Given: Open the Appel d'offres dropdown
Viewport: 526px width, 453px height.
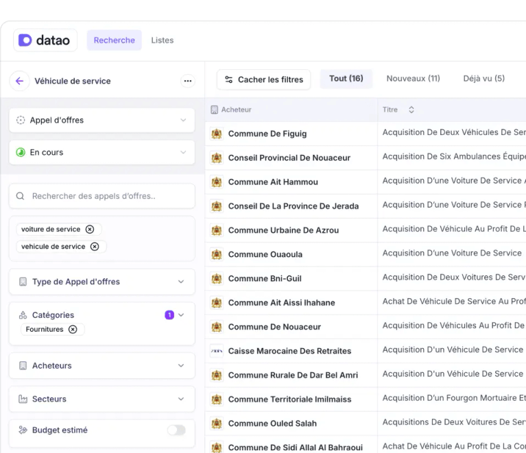Looking at the screenshot, I should tap(102, 120).
